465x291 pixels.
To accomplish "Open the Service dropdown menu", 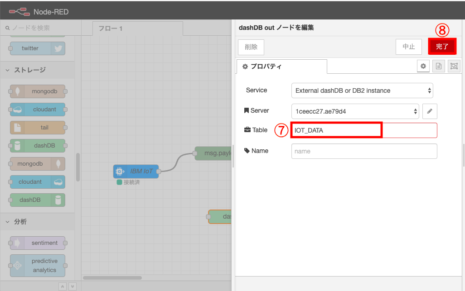I will click(362, 91).
